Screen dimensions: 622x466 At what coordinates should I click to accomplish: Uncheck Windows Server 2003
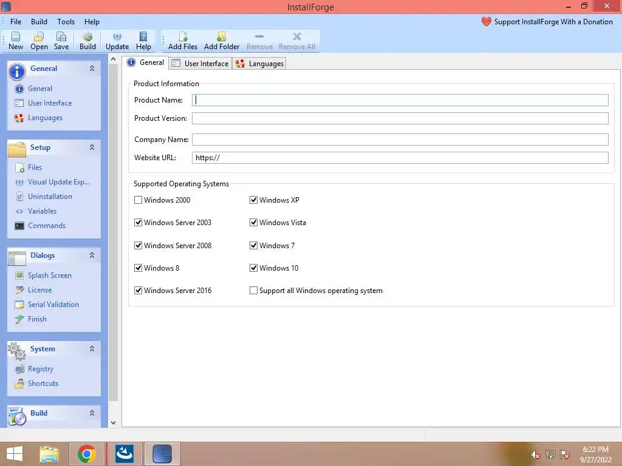point(138,223)
